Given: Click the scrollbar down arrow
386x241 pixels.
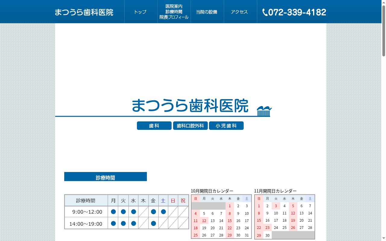Looking at the screenshot, I should 384,239.
